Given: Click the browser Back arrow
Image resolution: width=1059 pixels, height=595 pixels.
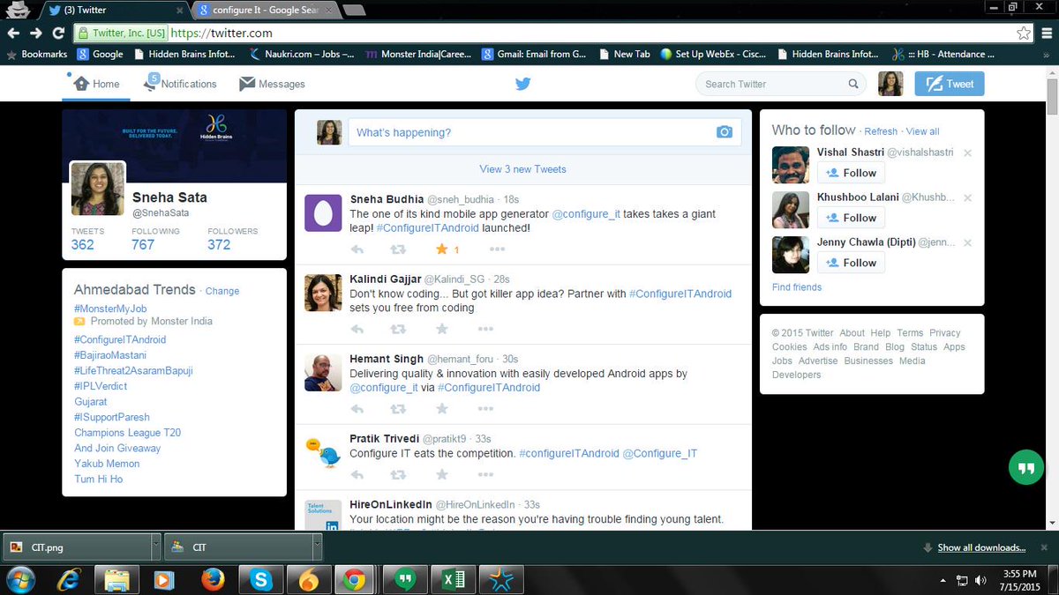Looking at the screenshot, I should point(13,33).
